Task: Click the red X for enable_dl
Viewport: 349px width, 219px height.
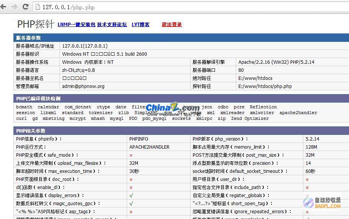Action: (131, 187)
